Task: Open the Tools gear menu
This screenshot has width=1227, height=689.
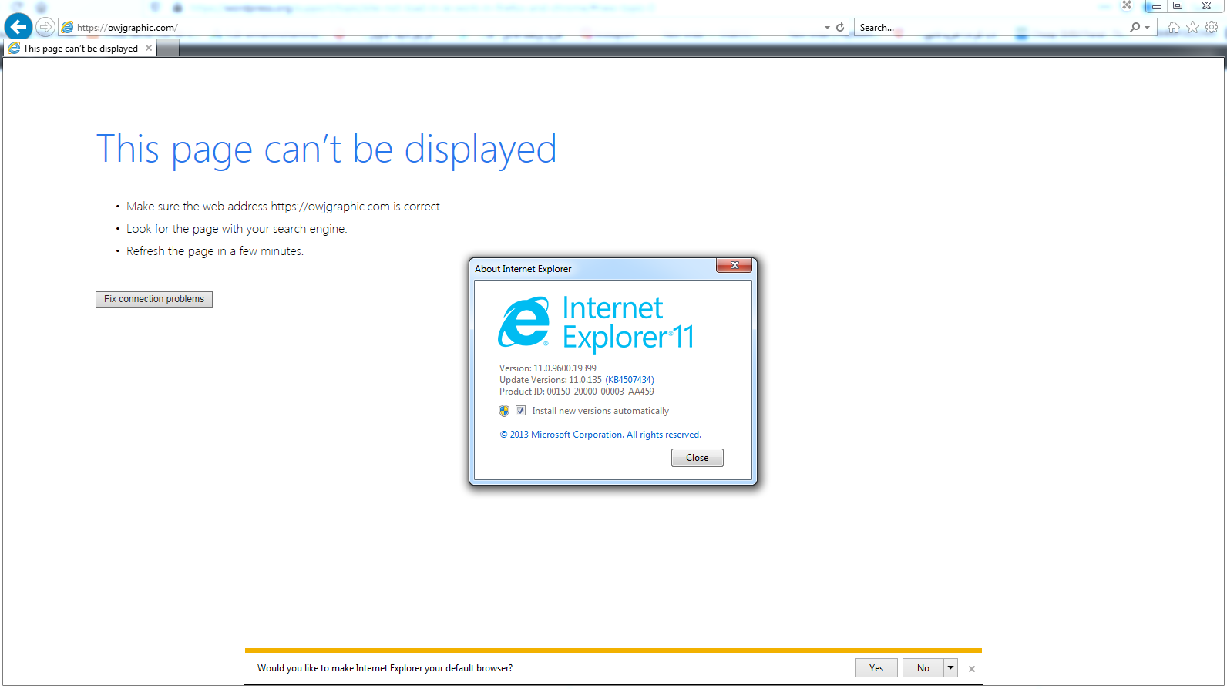Action: pyautogui.click(x=1212, y=27)
